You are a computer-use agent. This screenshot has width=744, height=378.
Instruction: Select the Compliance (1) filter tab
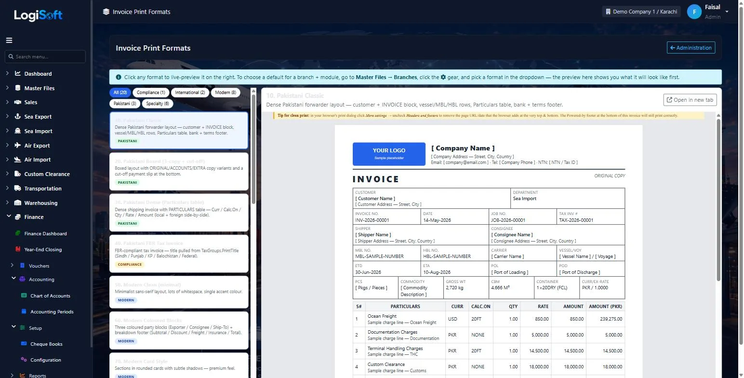pyautogui.click(x=151, y=93)
